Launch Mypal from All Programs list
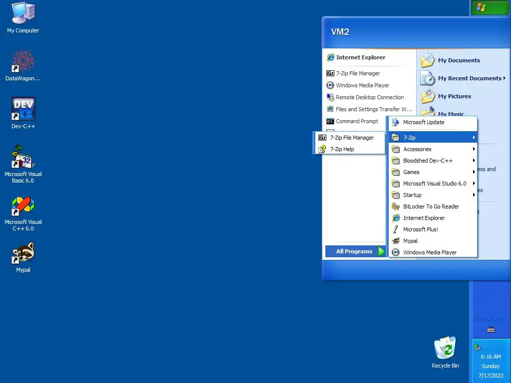 tap(433, 241)
